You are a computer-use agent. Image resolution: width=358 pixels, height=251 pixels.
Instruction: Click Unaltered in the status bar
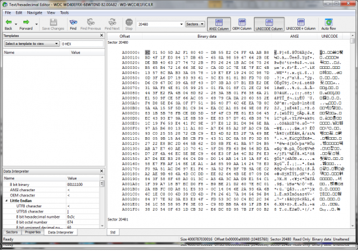tap(341, 239)
